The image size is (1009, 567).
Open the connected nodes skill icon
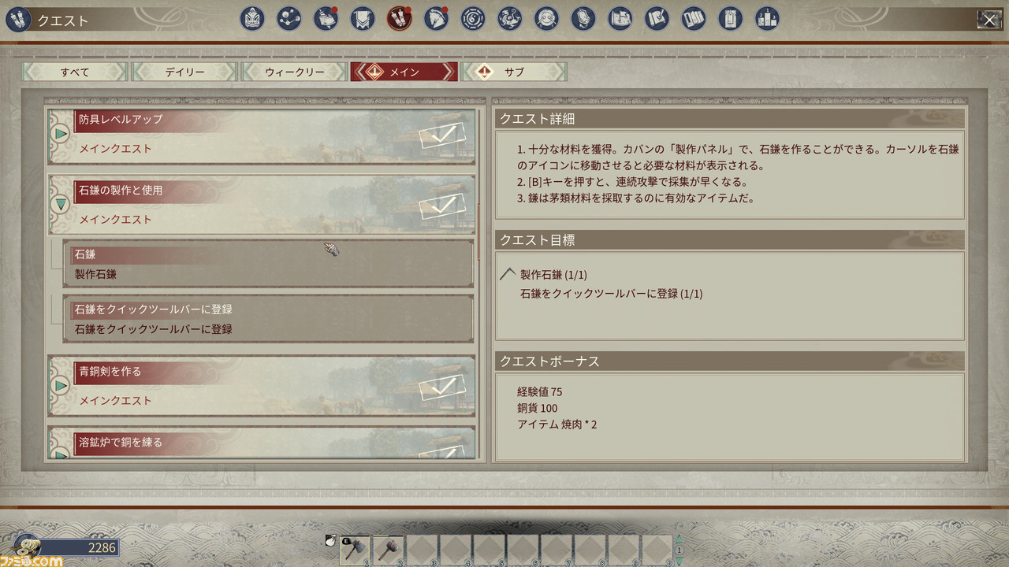(289, 18)
